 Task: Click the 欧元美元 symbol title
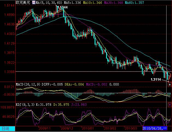click(23, 2)
